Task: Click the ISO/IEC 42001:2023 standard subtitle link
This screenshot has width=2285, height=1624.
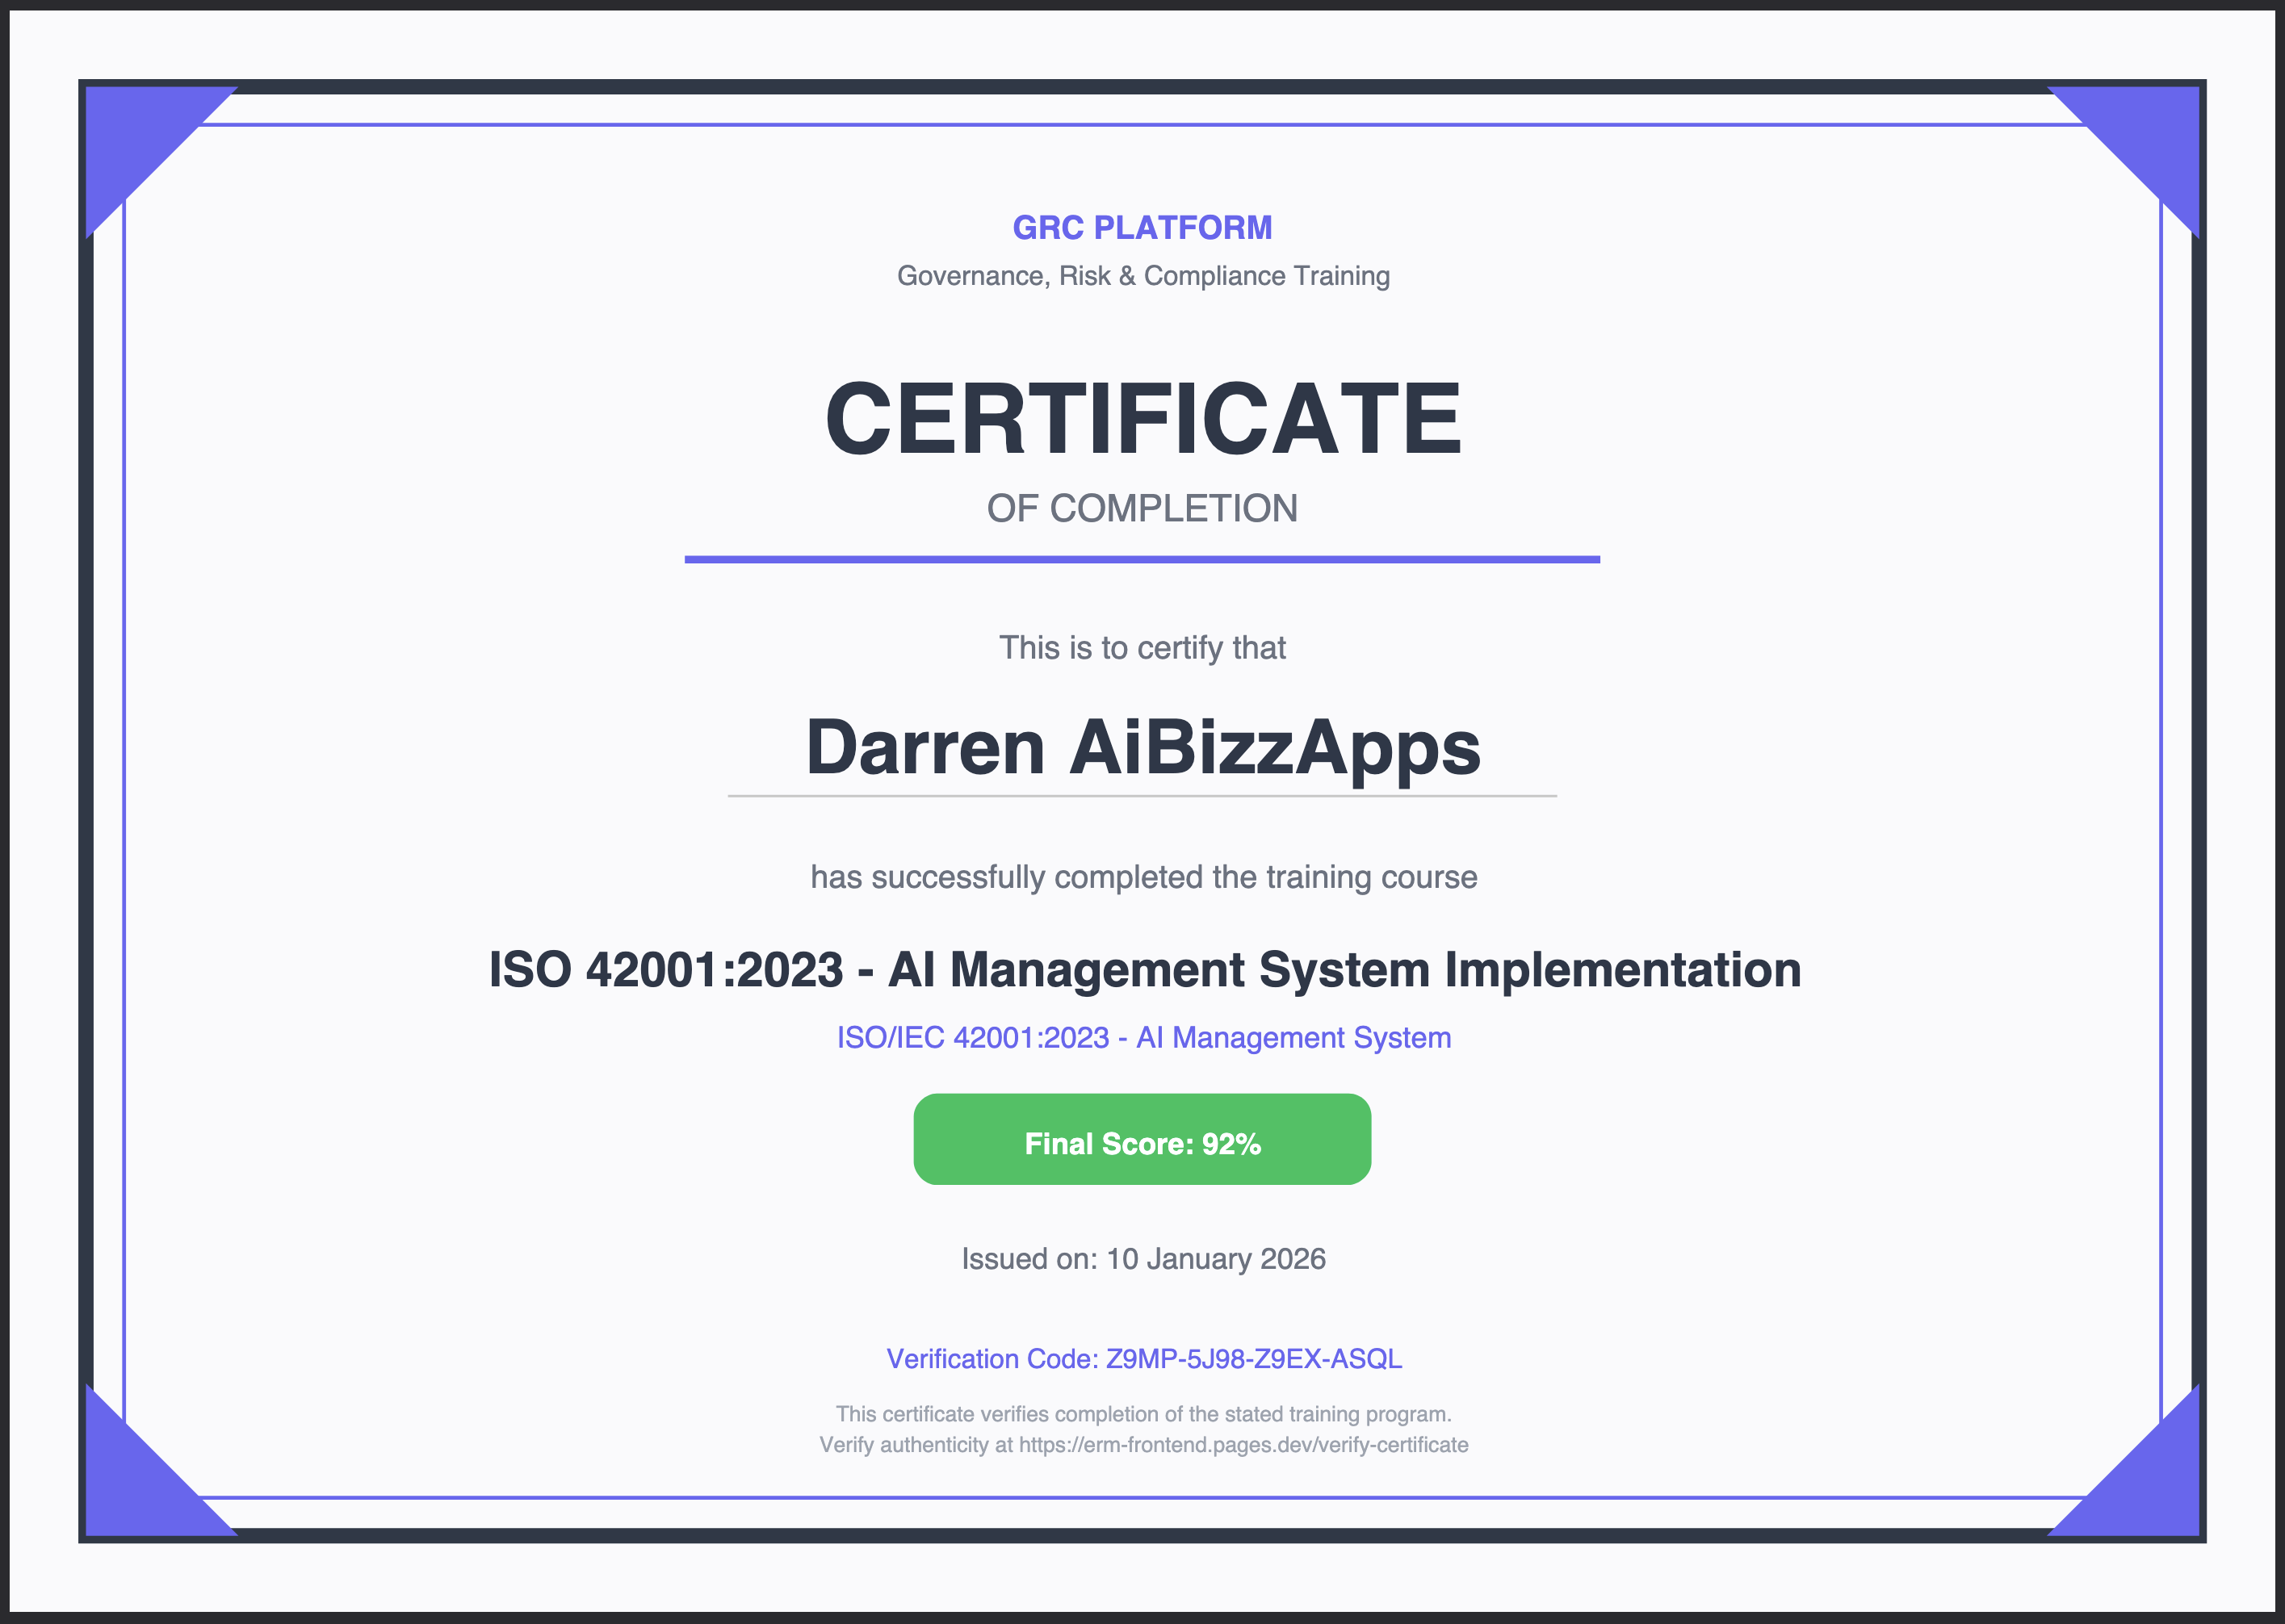Action: (1143, 1038)
